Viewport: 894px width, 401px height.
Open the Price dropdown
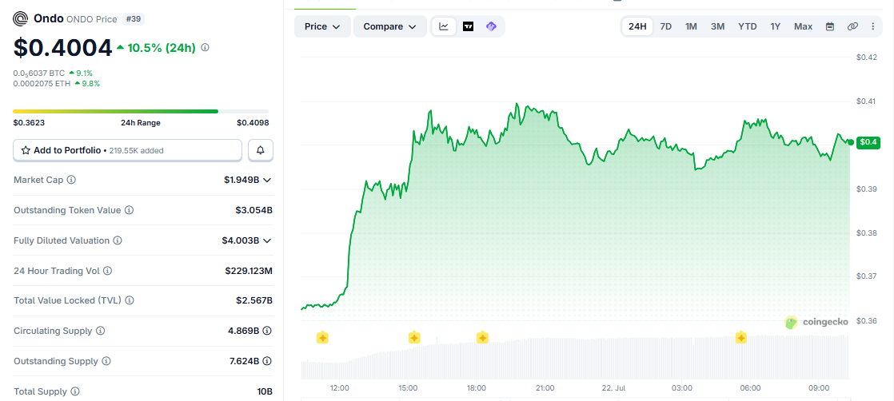tap(322, 26)
